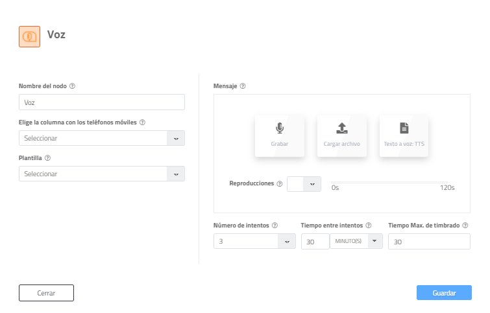Viewport: 490px width, 313px height.
Task: Open the Reproducciones count dropdown
Action: pos(312,184)
